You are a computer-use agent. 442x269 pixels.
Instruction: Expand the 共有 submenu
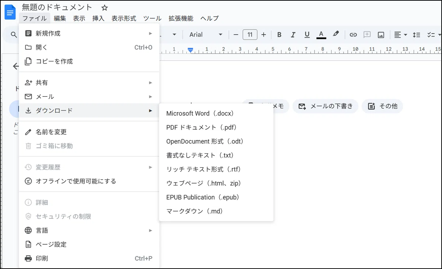89,83
